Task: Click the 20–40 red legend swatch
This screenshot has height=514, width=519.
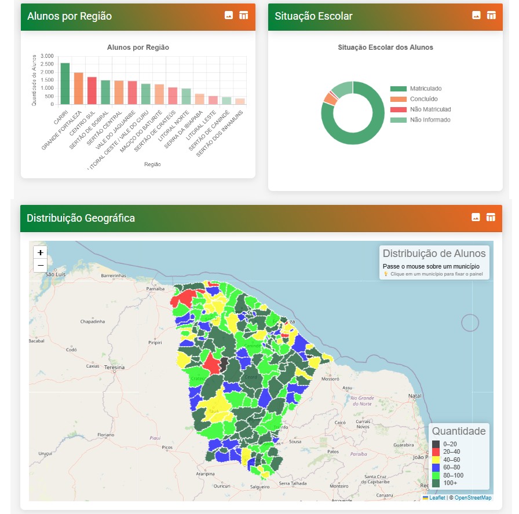Action: 436,452
